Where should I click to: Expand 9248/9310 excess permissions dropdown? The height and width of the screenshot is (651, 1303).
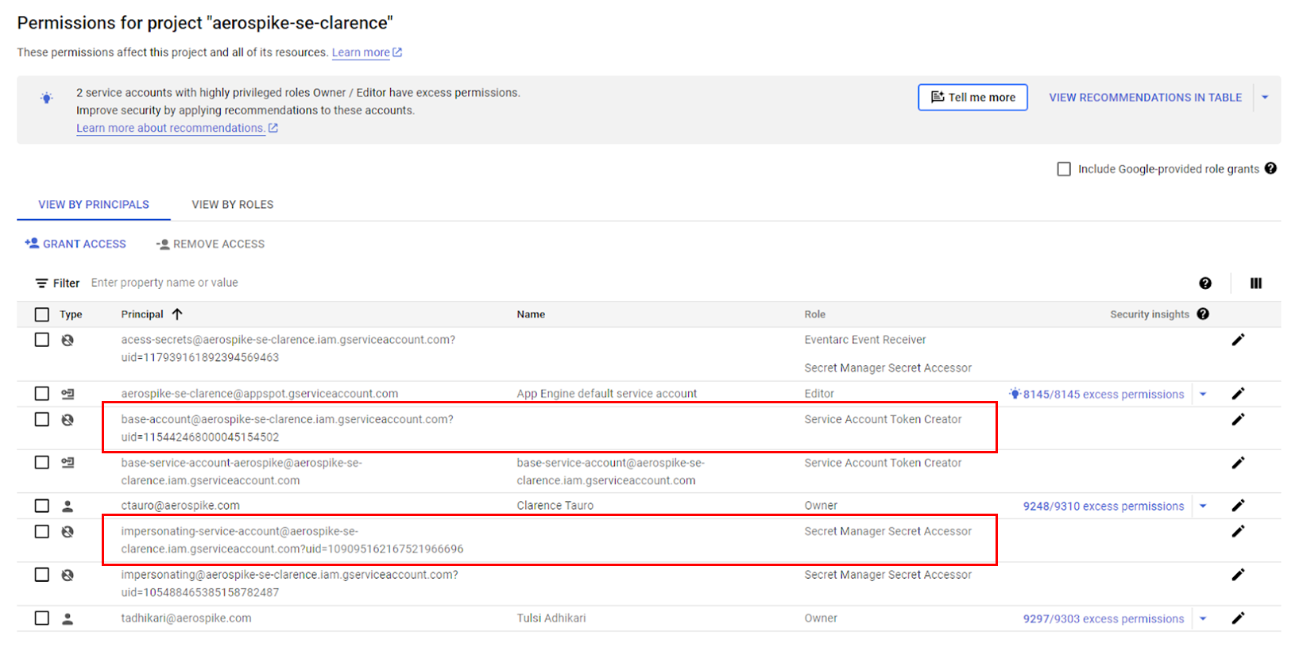pyautogui.click(x=1203, y=507)
